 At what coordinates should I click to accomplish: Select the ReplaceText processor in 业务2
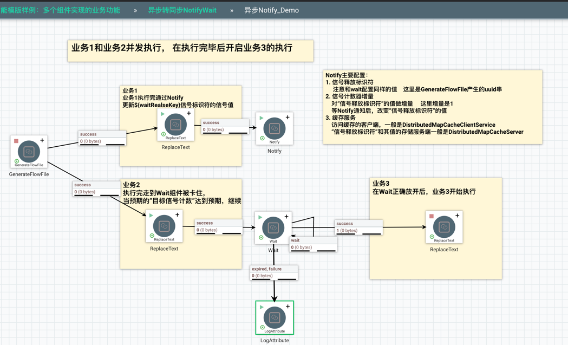pos(164,226)
